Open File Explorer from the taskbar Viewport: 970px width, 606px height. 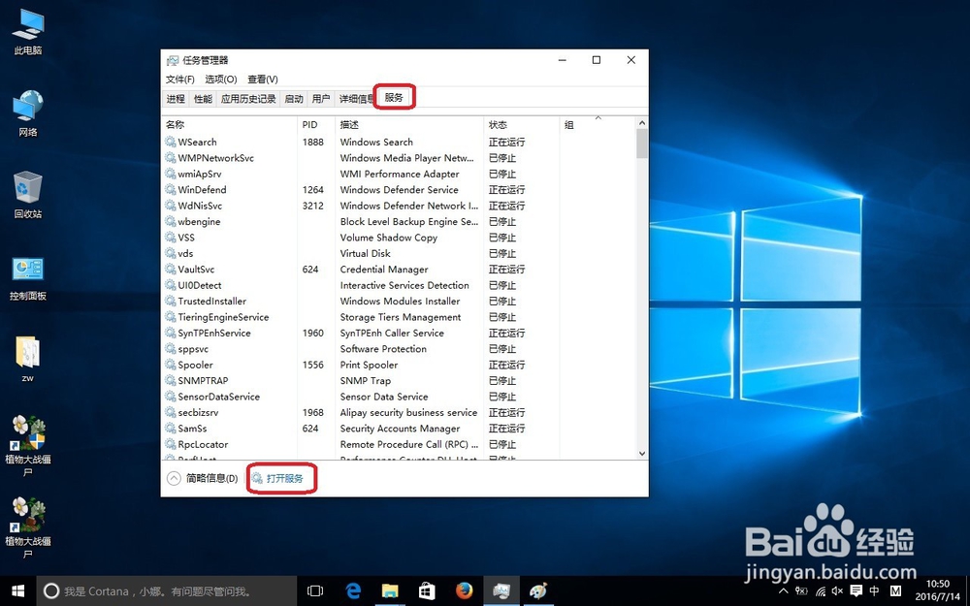(390, 590)
